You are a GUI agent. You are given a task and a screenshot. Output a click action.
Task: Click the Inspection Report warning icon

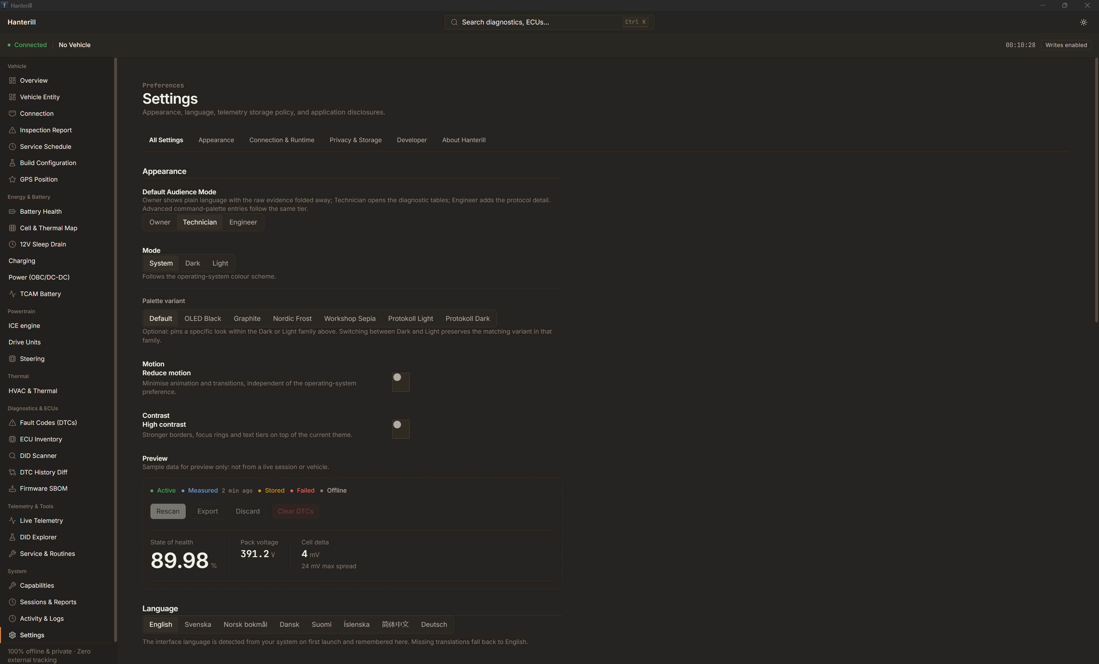pyautogui.click(x=12, y=130)
